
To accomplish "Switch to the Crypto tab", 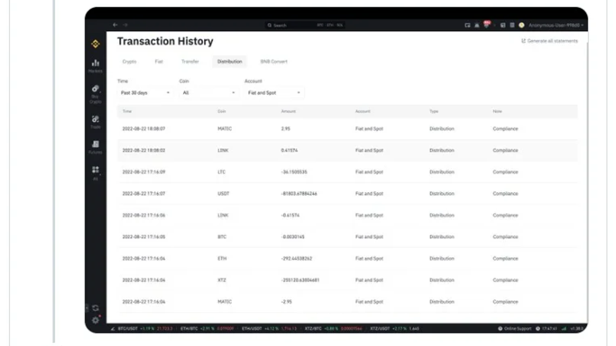I will click(x=129, y=62).
